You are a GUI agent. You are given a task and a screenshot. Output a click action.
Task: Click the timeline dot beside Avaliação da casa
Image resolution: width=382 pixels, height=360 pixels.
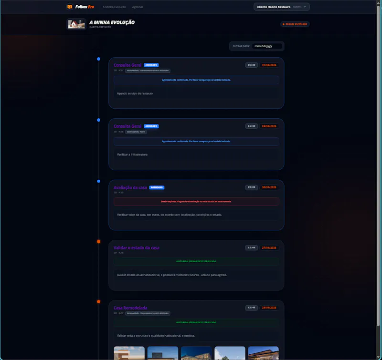(98, 181)
